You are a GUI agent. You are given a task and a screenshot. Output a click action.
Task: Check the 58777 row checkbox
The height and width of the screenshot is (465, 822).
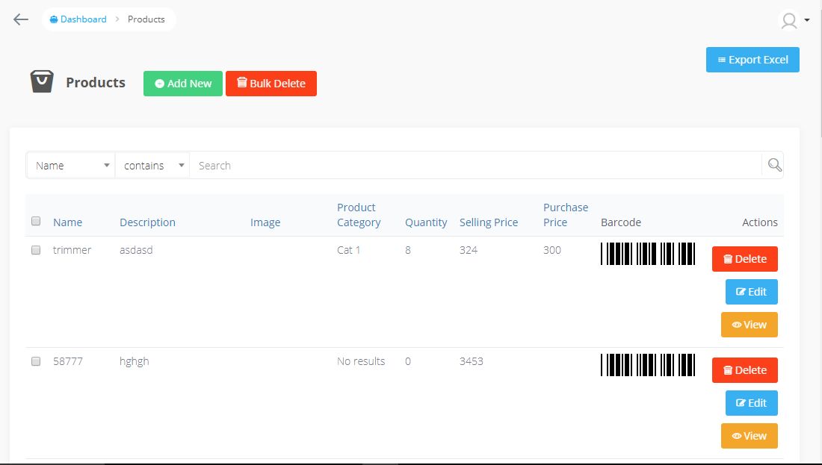tap(36, 361)
